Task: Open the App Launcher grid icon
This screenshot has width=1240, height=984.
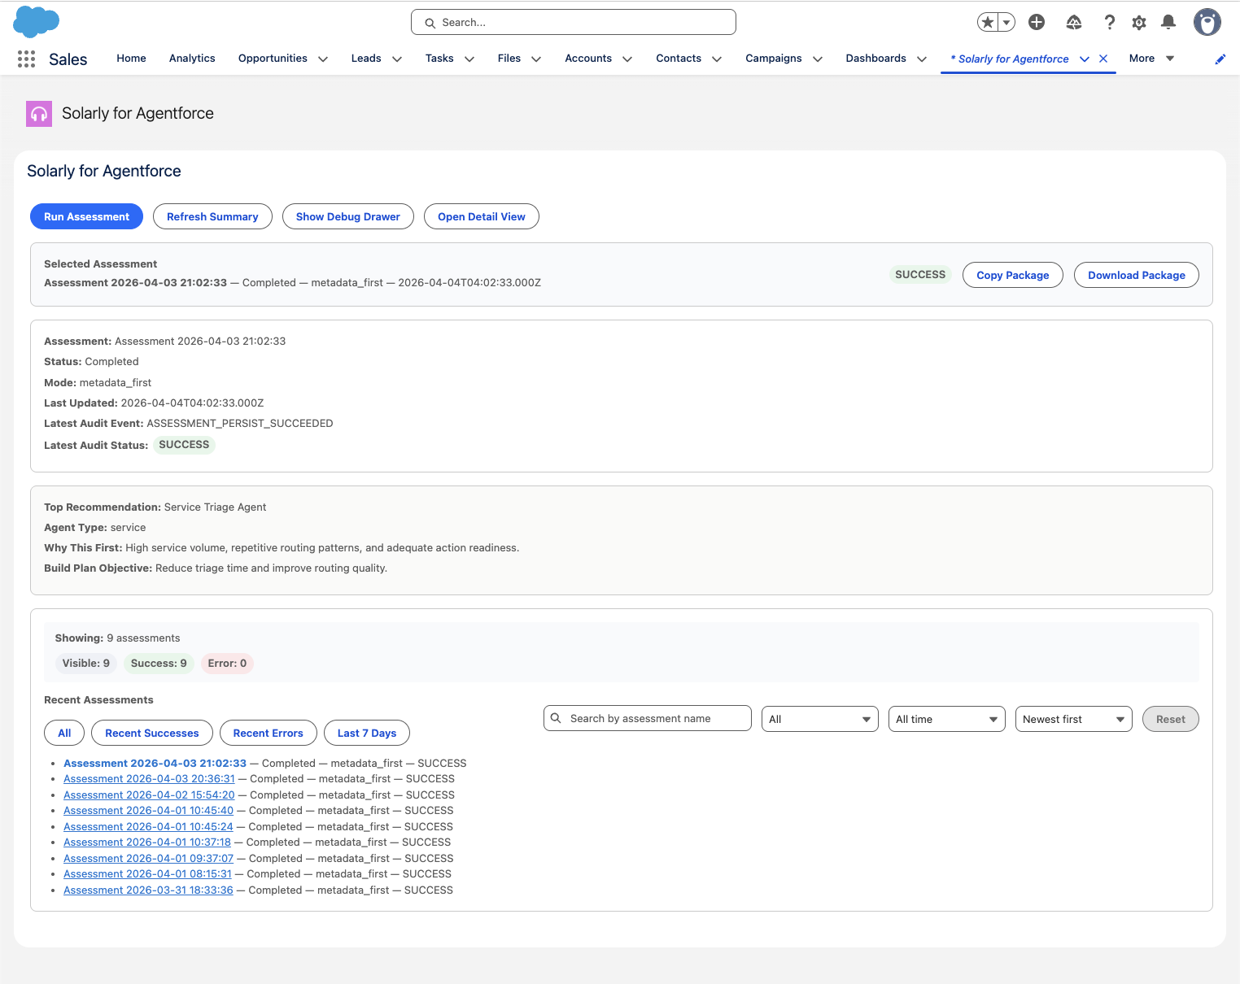Action: (x=26, y=59)
